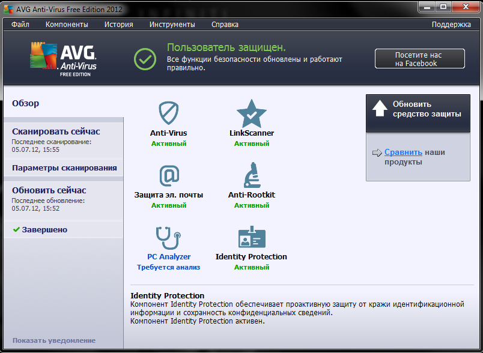Click the LinkScanner component label
The image size is (483, 353).
tap(252, 133)
